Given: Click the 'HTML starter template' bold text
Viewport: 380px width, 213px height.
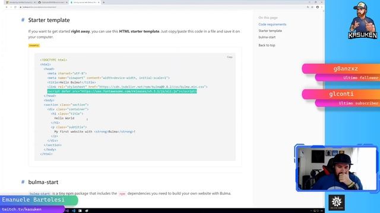Looking at the screenshot, I should point(139,31).
